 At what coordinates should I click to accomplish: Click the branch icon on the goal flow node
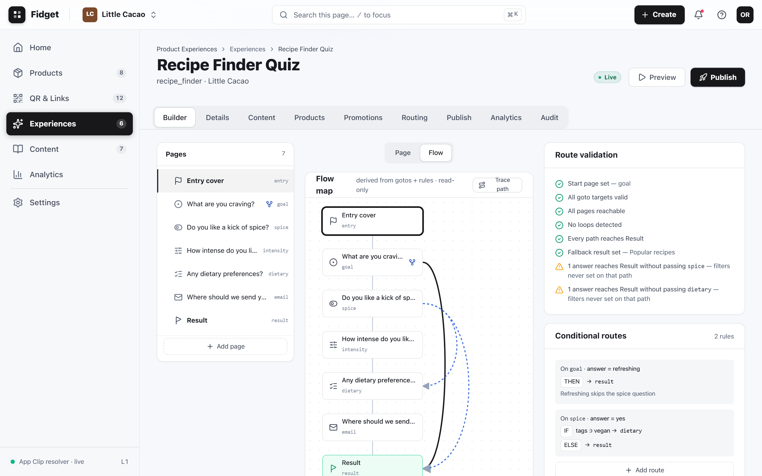(x=412, y=262)
